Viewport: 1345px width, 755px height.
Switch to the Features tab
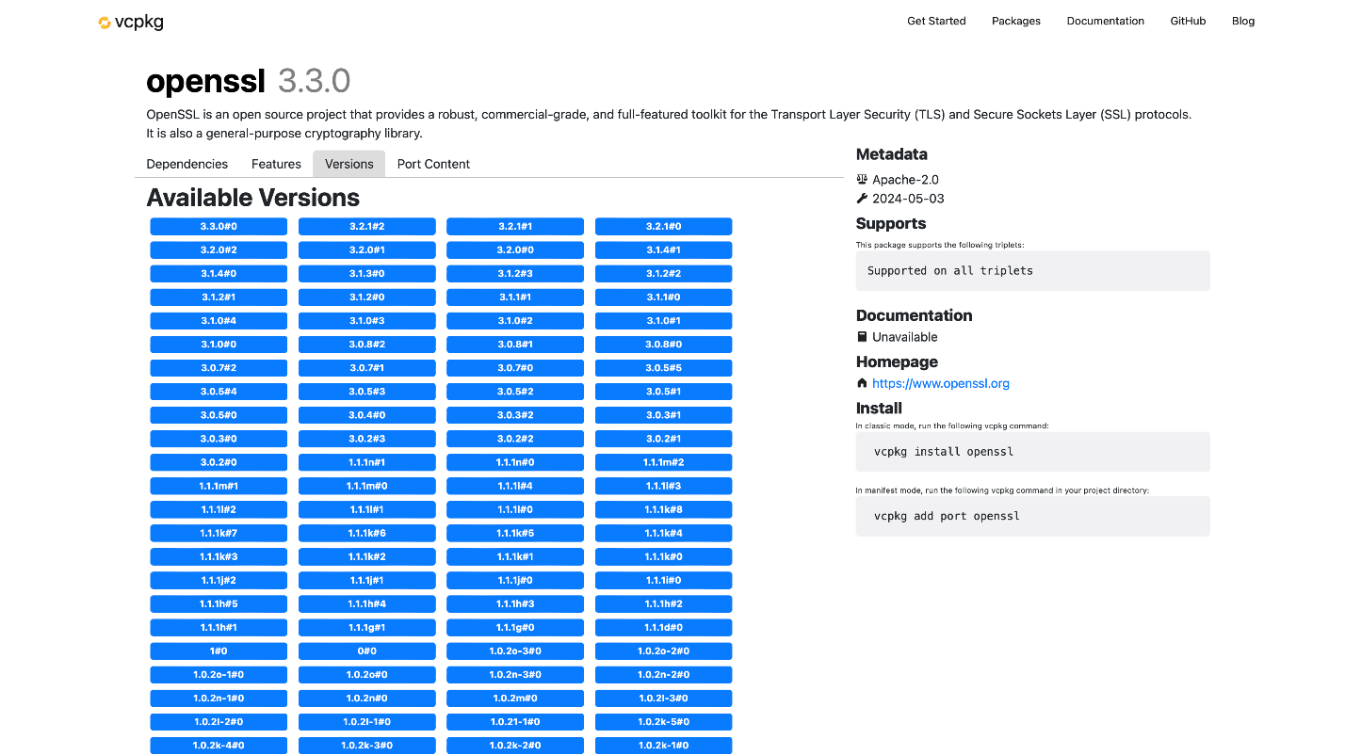(x=276, y=164)
